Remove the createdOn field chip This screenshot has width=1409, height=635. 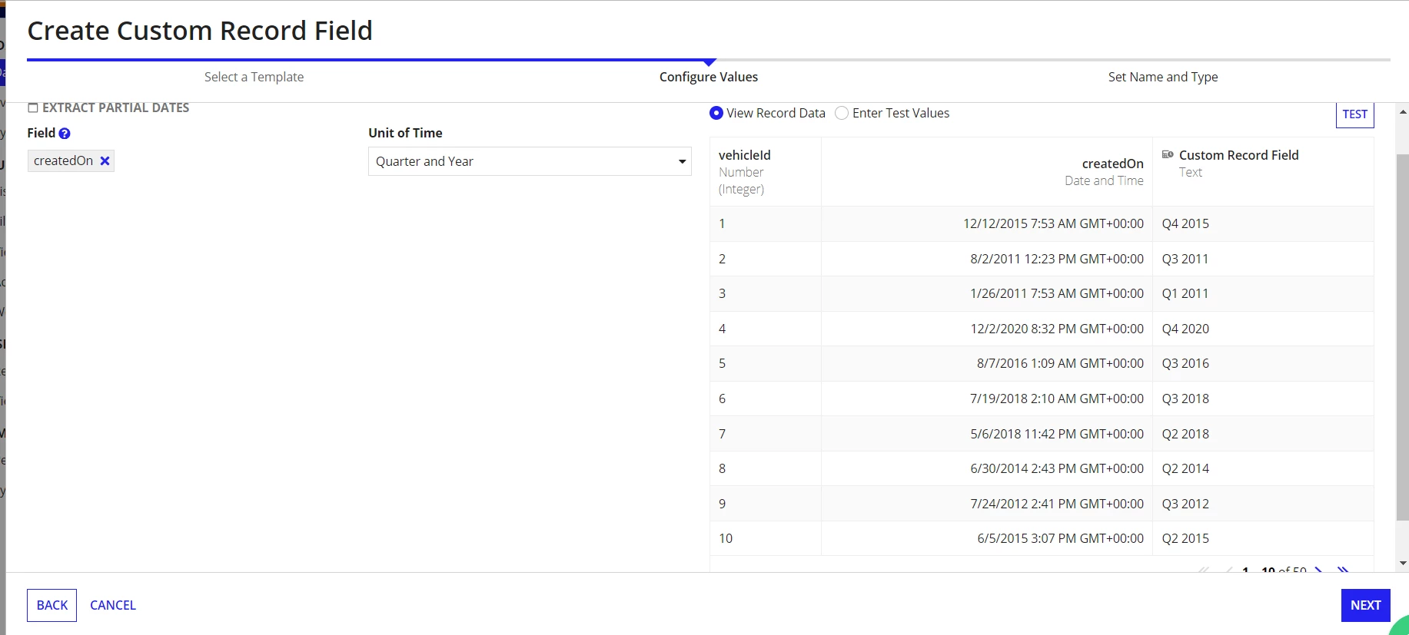(105, 160)
